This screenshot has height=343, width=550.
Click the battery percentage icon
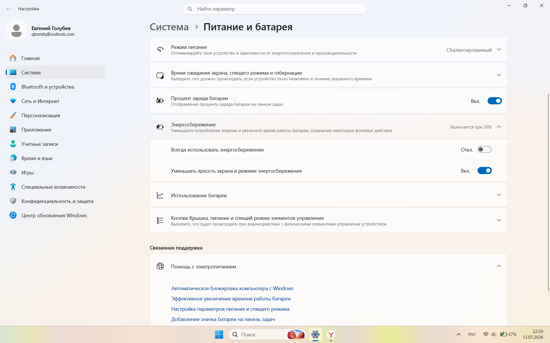(160, 100)
